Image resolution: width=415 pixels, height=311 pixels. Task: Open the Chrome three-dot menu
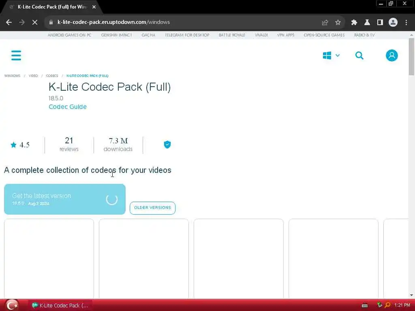pos(406,22)
